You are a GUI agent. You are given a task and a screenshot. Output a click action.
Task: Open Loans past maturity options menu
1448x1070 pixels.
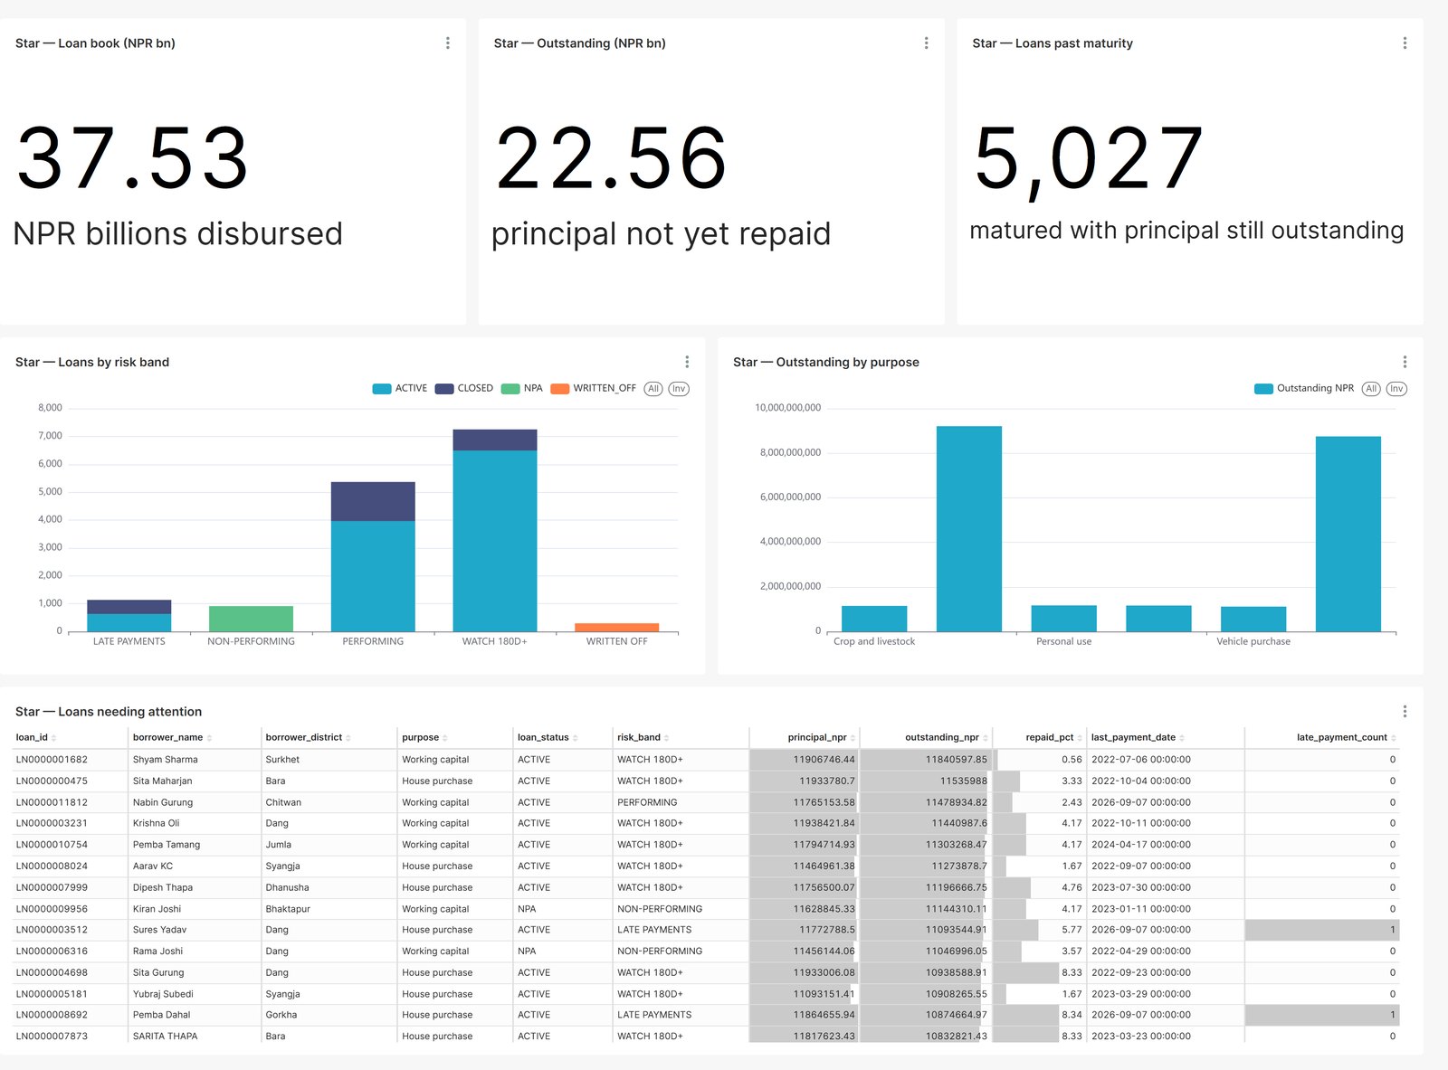tap(1405, 43)
